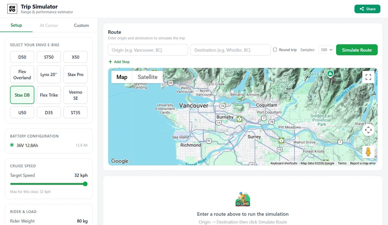The image size is (388, 225).
Task: Switch map to Map view
Action: point(122,77)
